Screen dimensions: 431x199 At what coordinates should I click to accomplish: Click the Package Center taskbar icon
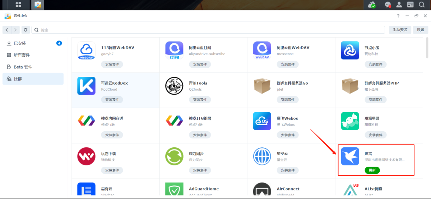coord(37,5)
